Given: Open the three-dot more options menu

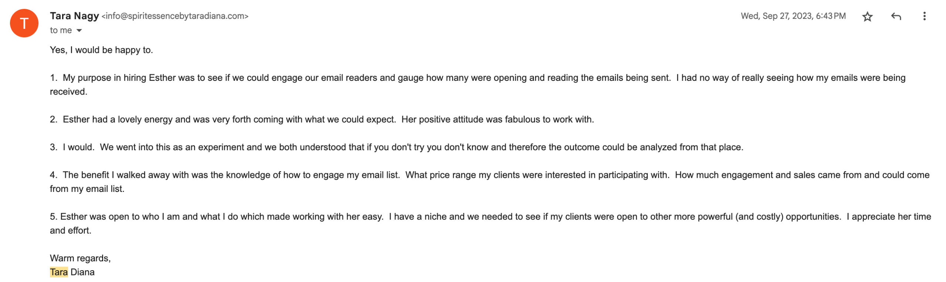Looking at the screenshot, I should [924, 17].
